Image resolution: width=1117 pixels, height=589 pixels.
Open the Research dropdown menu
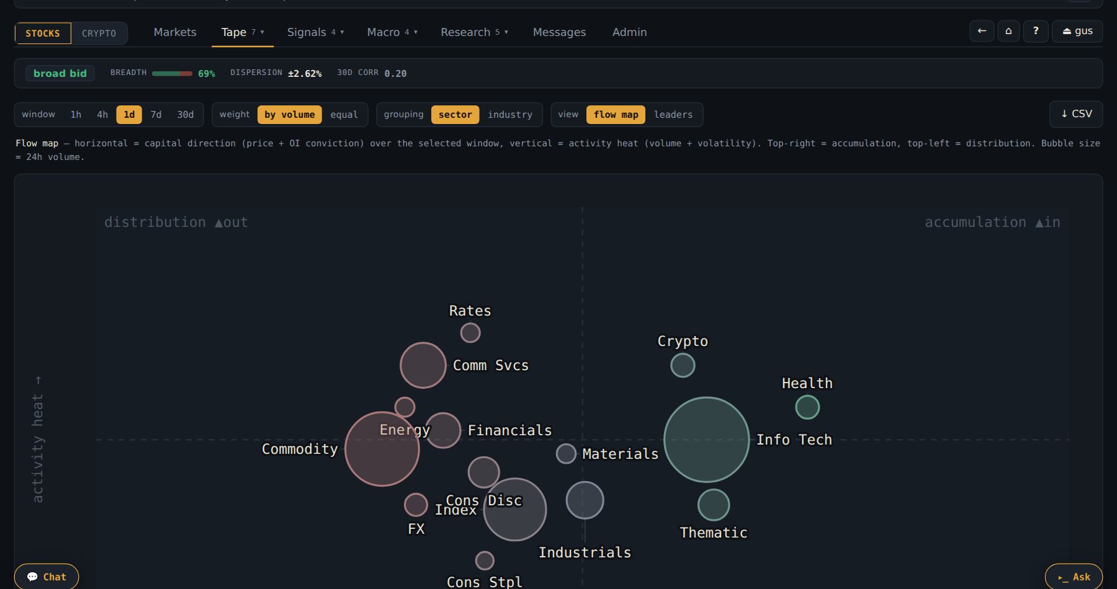[474, 32]
